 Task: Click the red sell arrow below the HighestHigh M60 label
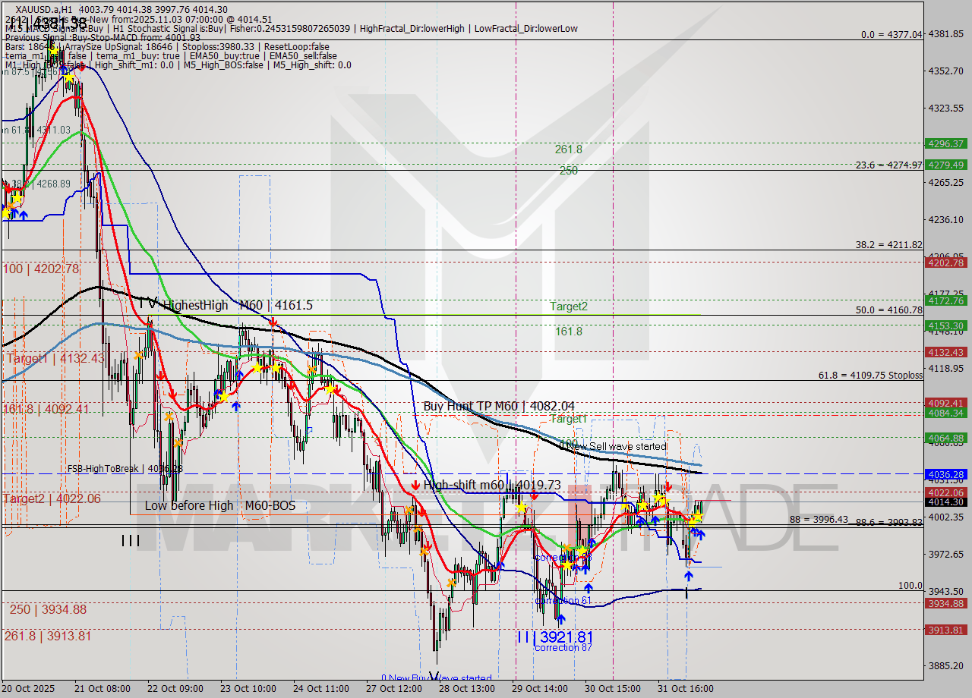tap(273, 322)
